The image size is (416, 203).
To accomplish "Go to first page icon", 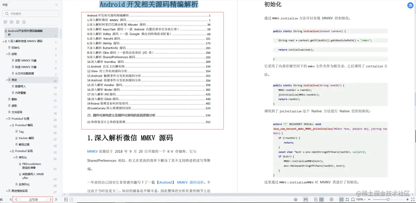I will pos(11,199).
